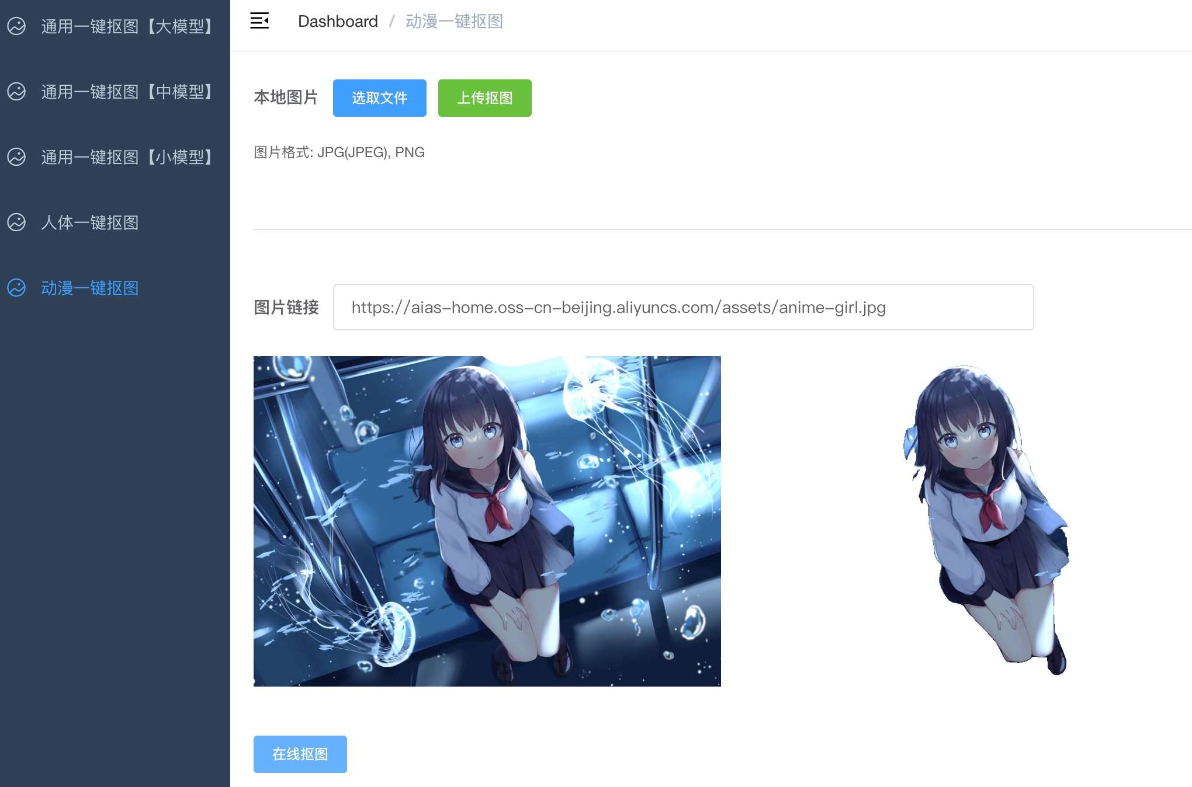Click the green 上传抠图 upload button
The height and width of the screenshot is (787, 1192).
click(x=484, y=97)
